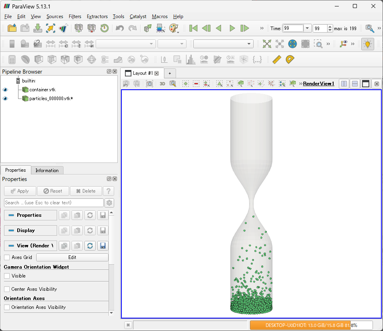Switch to the Information tab
The height and width of the screenshot is (331, 383).
[x=47, y=171]
